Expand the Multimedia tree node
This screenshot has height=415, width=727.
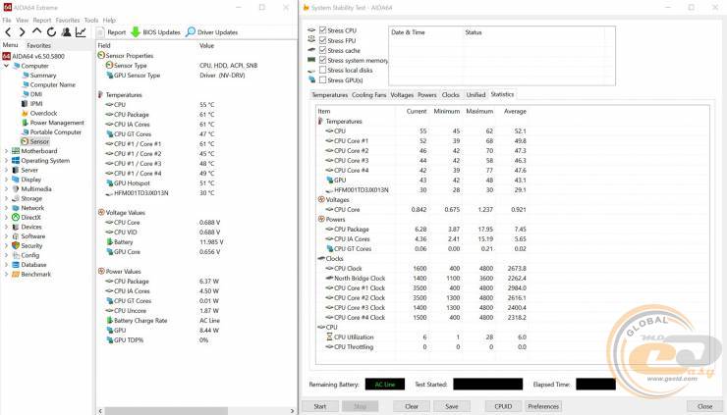[x=7, y=189]
